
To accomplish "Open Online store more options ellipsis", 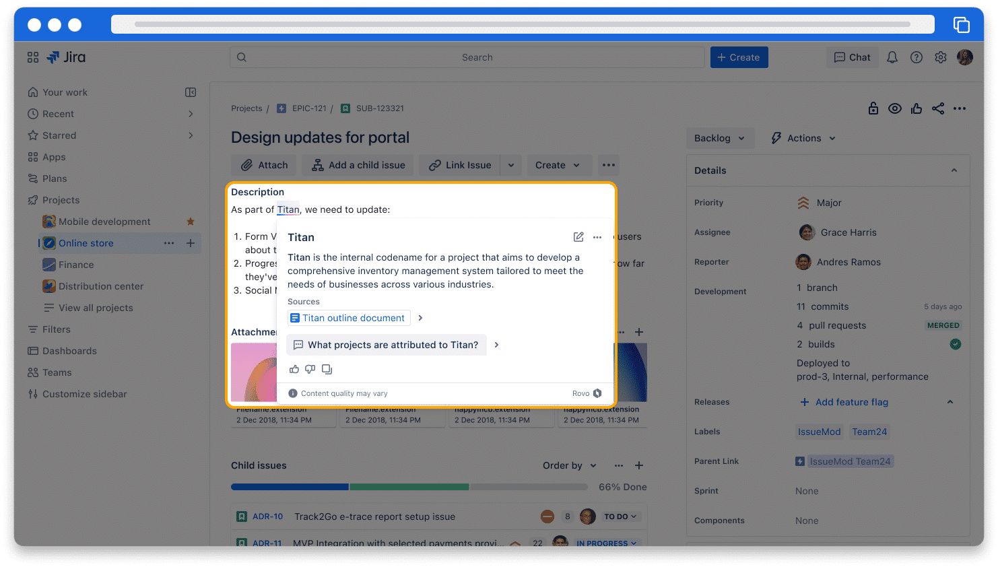I will click(x=169, y=243).
